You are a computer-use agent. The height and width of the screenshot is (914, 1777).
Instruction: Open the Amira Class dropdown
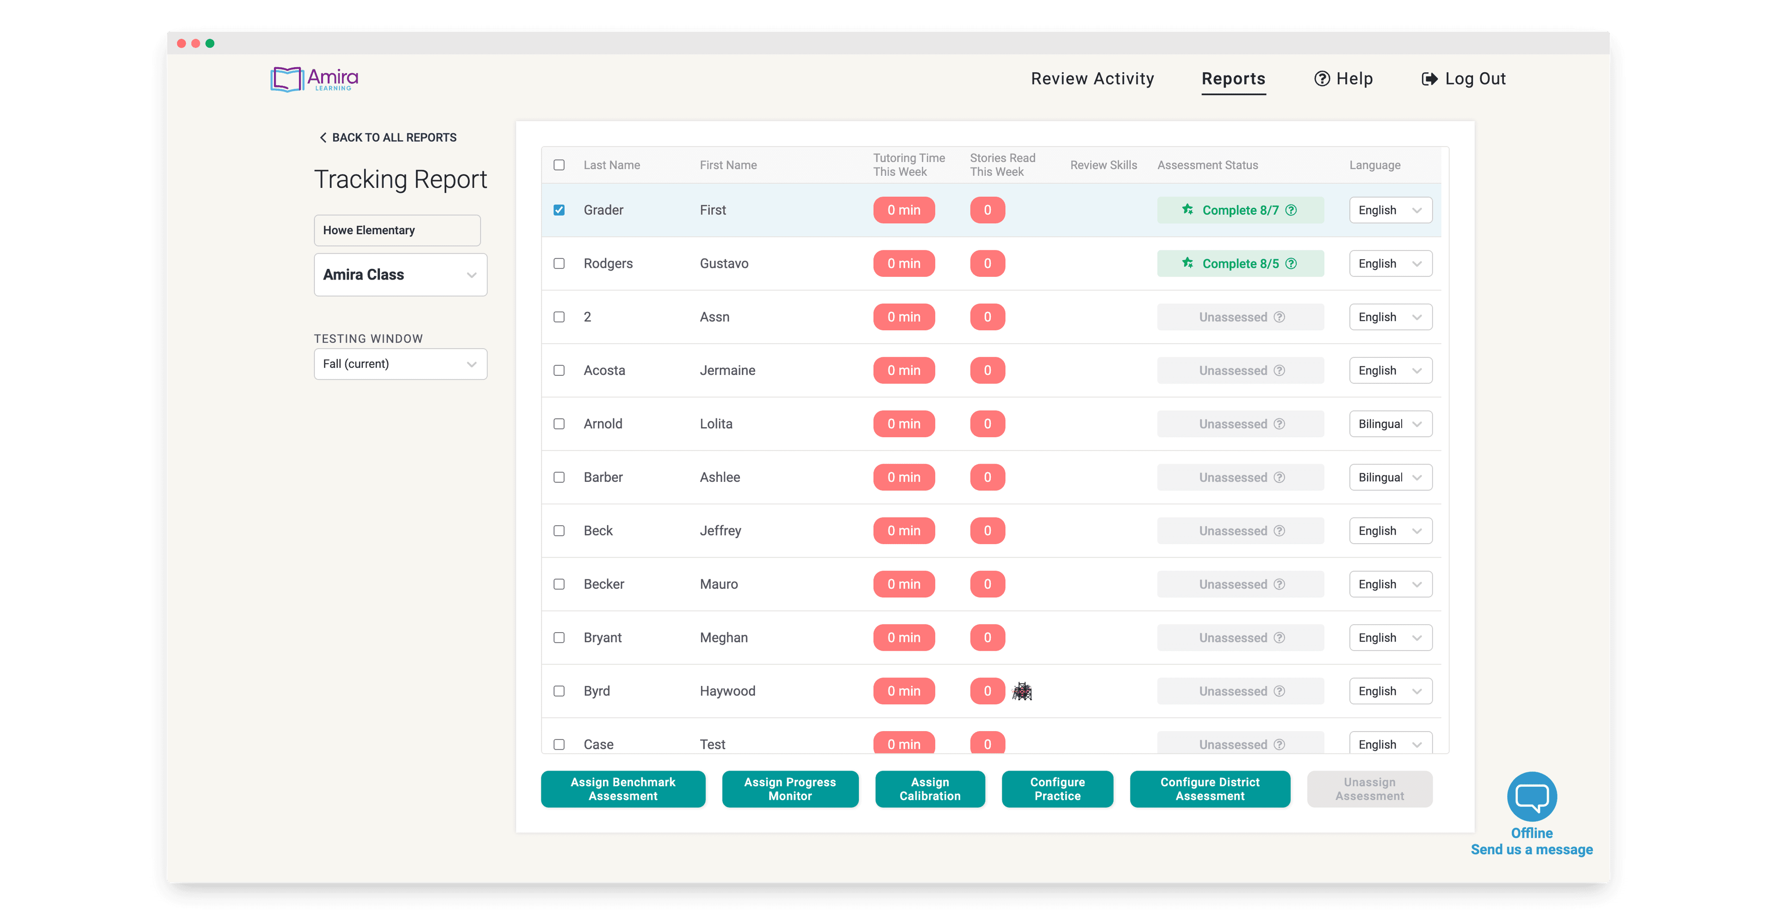[x=400, y=274]
